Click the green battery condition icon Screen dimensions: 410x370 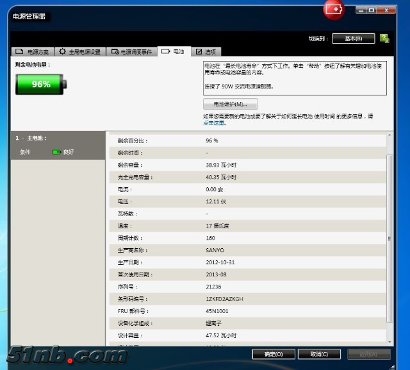(x=56, y=152)
